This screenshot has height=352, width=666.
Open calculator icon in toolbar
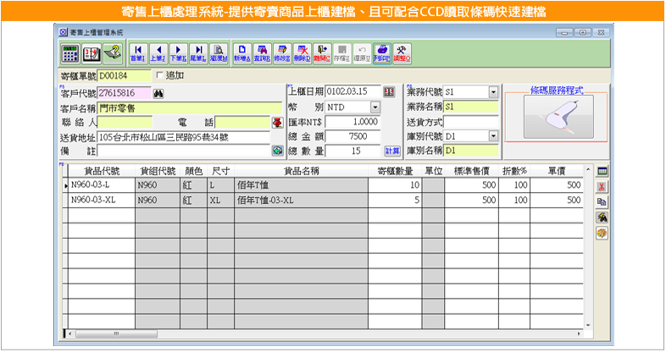(70, 52)
